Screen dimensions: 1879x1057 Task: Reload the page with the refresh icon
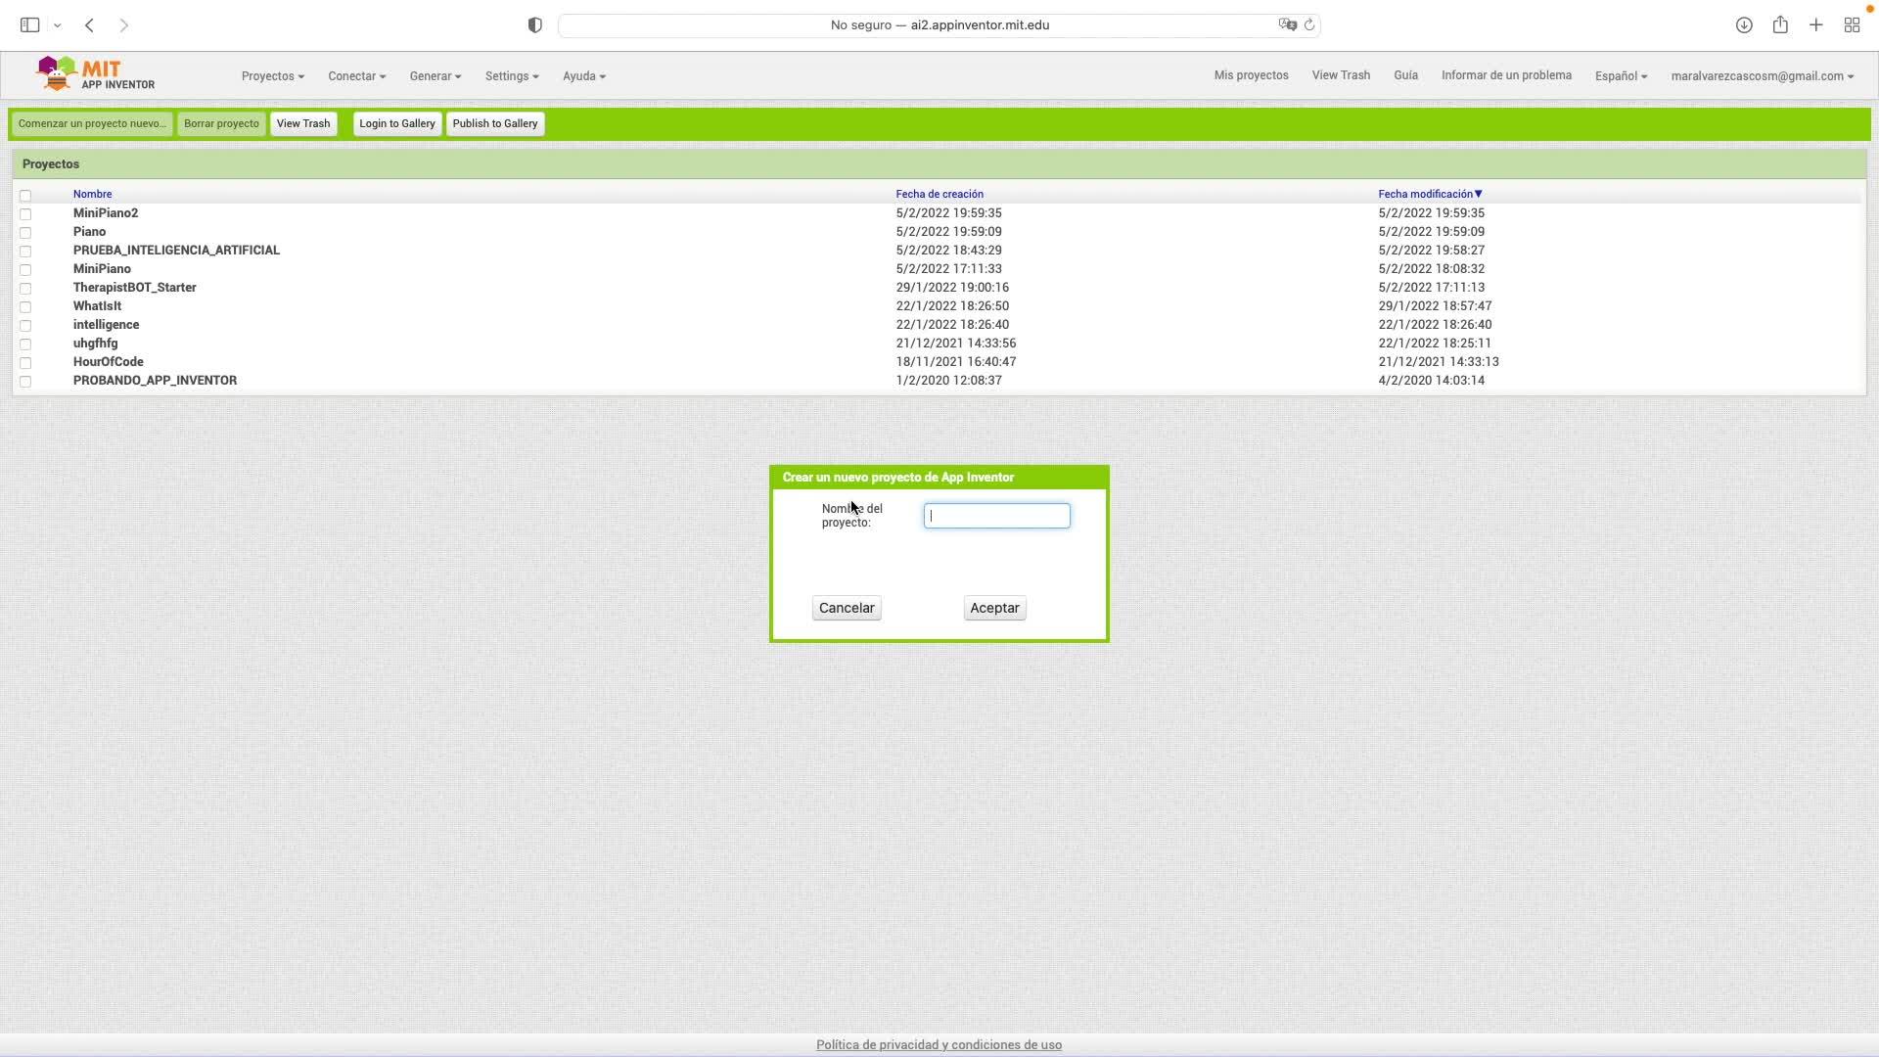pyautogui.click(x=1309, y=25)
